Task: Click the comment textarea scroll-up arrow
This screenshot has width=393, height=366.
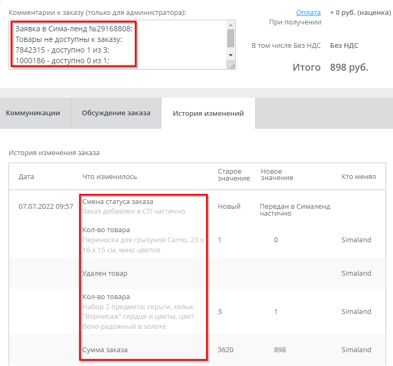Action: click(x=230, y=25)
